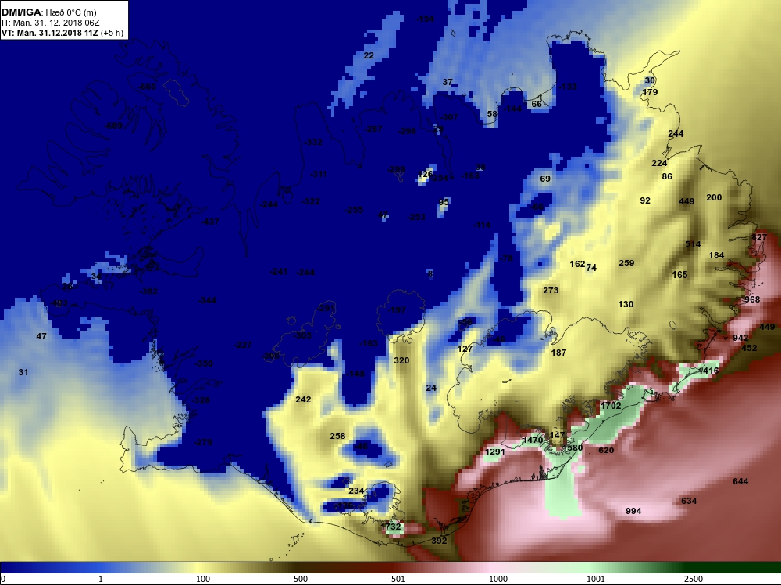Click the '452' value label
Viewport: 781px width, 585px height.
coord(749,348)
